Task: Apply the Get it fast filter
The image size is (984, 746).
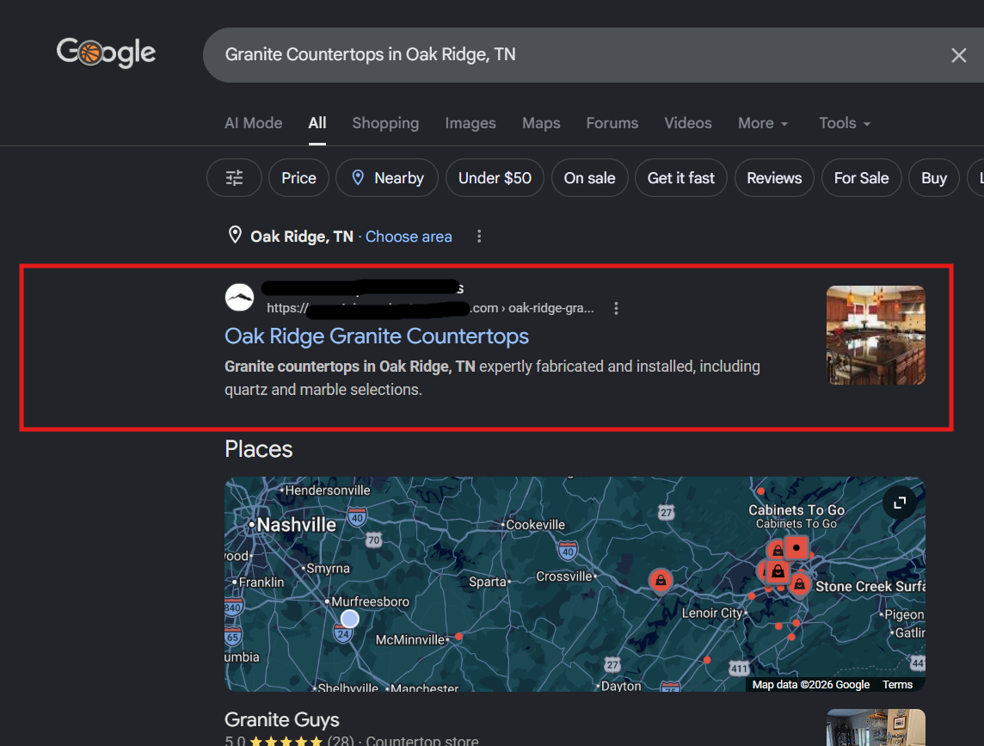Action: pyautogui.click(x=681, y=178)
